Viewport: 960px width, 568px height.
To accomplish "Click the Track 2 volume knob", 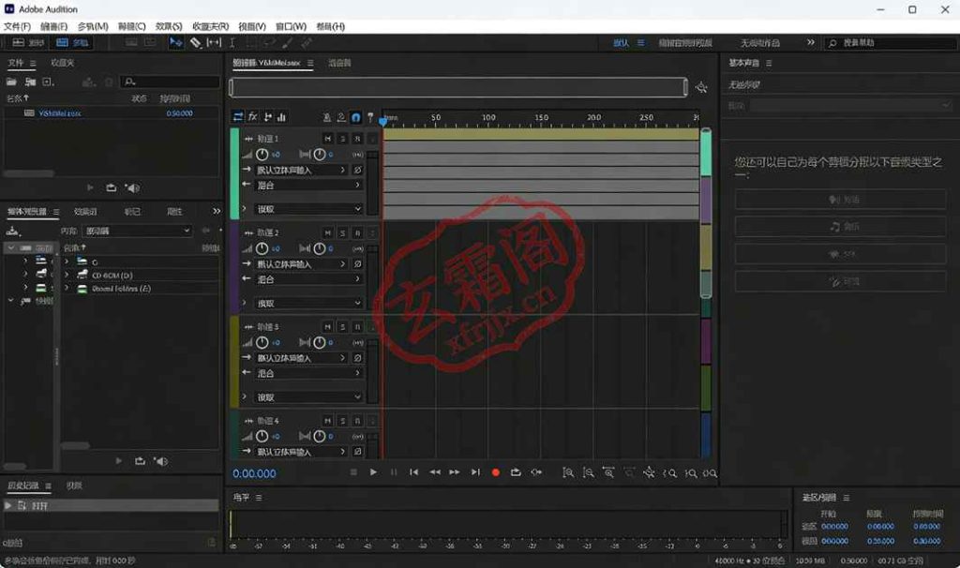I will (x=262, y=248).
